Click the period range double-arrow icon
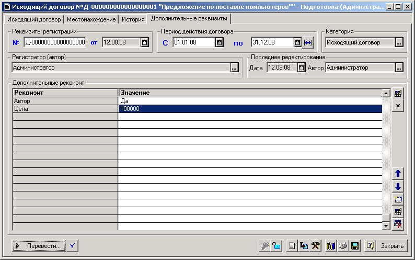The width and height of the screenshot is (415, 260). tap(308, 42)
